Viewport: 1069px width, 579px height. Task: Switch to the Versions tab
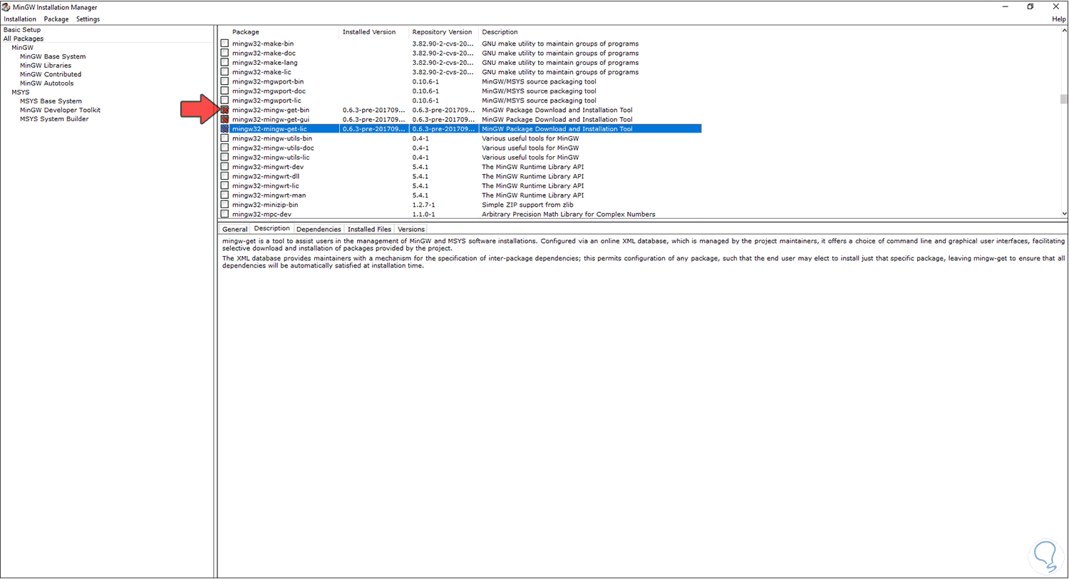[x=411, y=230]
